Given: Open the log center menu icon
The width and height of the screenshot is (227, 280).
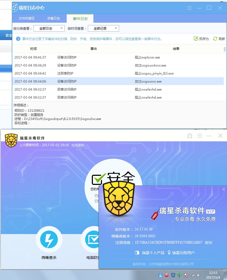Looking at the screenshot, I should coord(189,8).
